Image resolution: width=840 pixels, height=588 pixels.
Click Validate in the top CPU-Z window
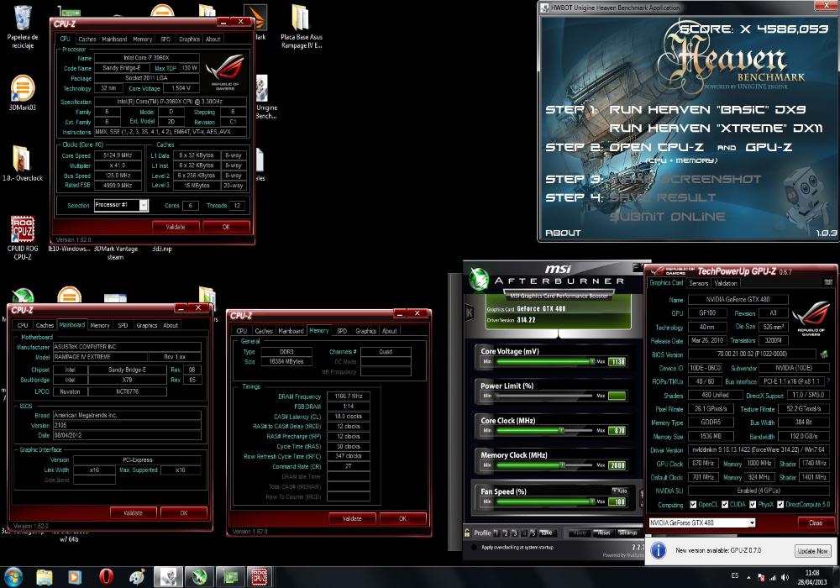(x=176, y=227)
